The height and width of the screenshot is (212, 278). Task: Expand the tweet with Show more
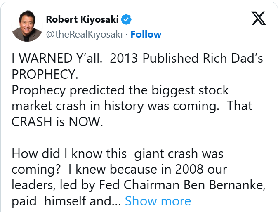point(158,201)
